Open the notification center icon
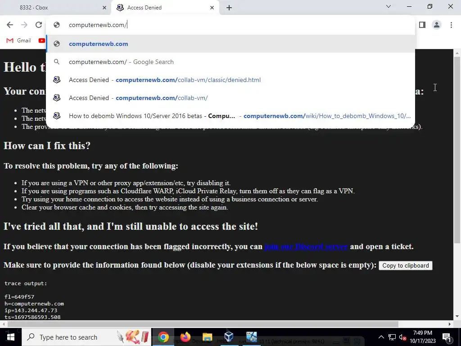The width and height of the screenshot is (461, 346). 447,337
